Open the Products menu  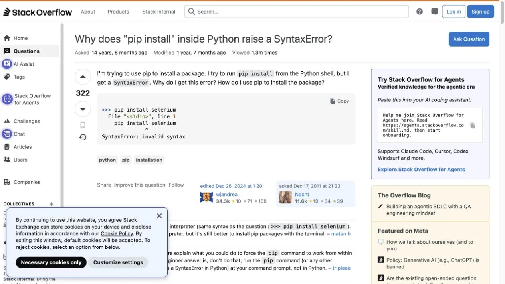(x=118, y=12)
